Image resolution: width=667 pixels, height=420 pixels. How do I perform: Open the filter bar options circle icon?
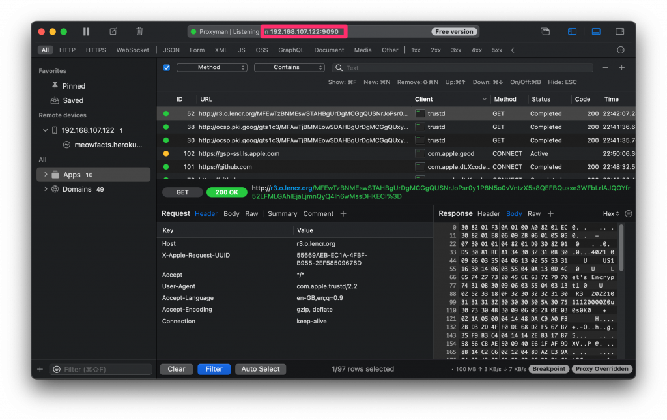621,50
